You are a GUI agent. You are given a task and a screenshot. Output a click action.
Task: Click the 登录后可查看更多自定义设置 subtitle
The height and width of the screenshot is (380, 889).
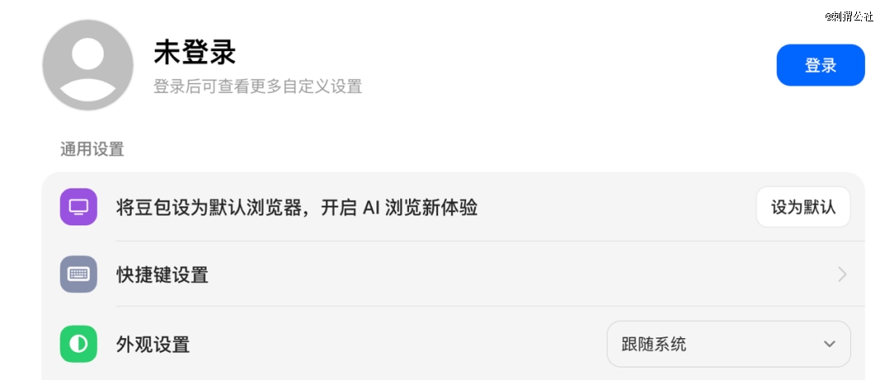pos(258,86)
